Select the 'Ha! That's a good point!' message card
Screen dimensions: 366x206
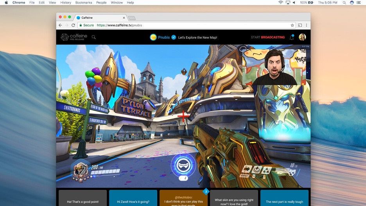pos(83,198)
